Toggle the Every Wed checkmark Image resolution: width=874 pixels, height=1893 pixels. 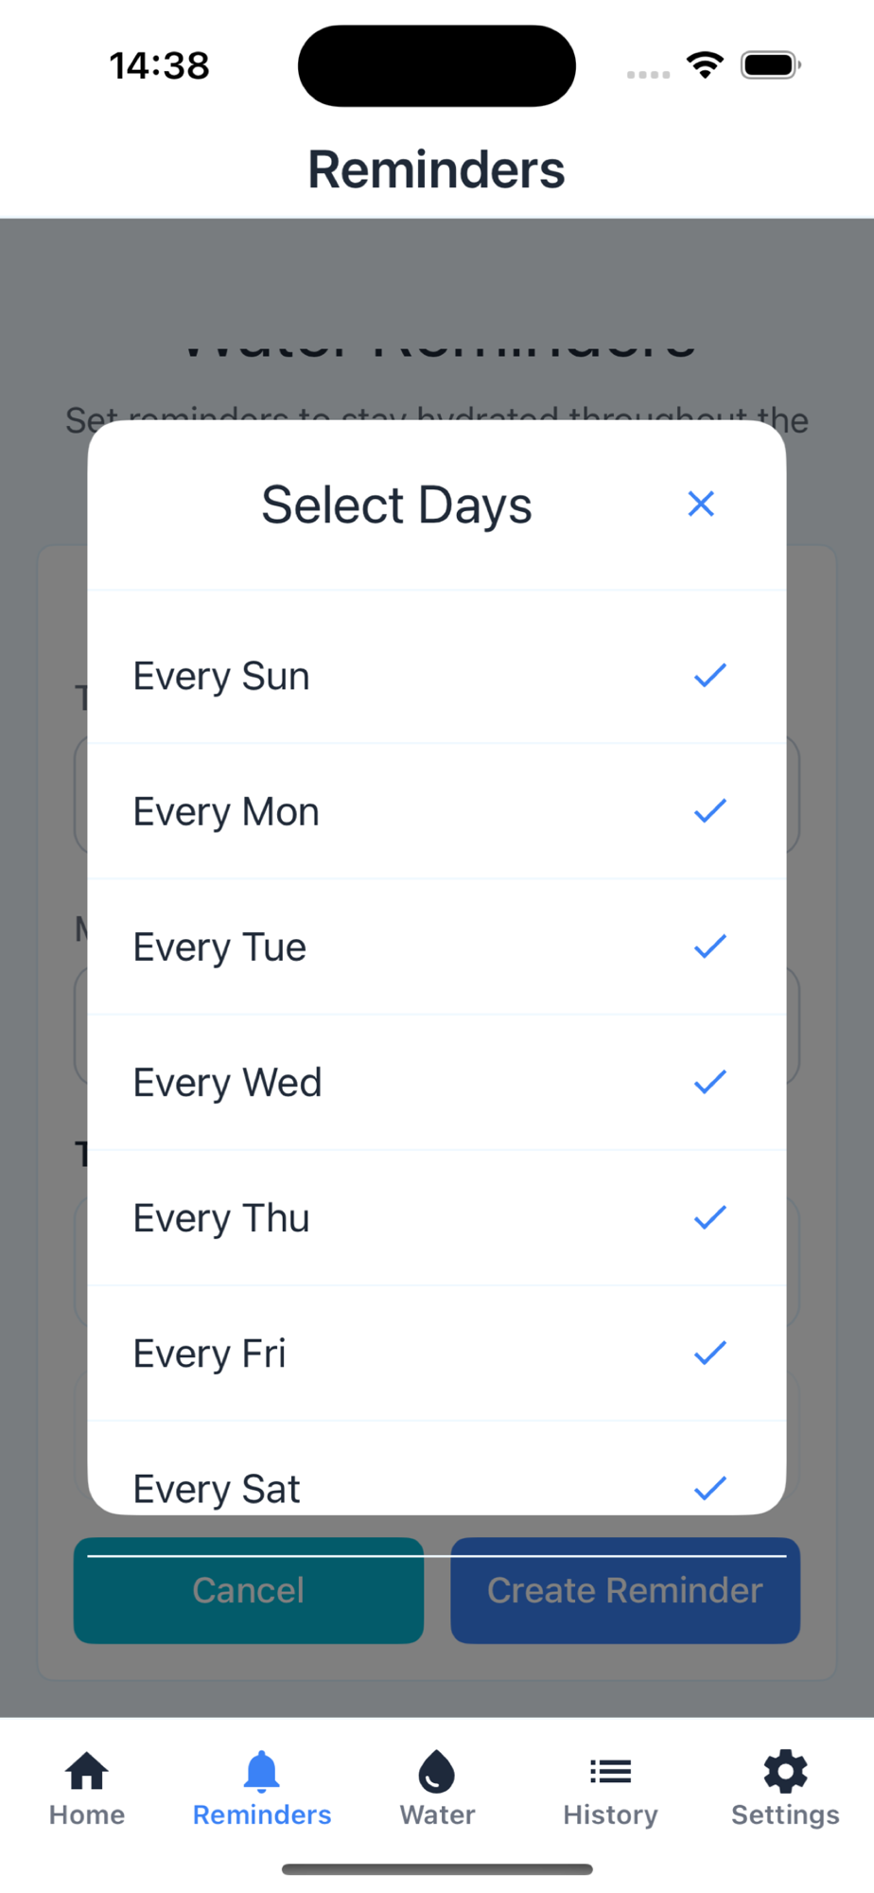710,1082
